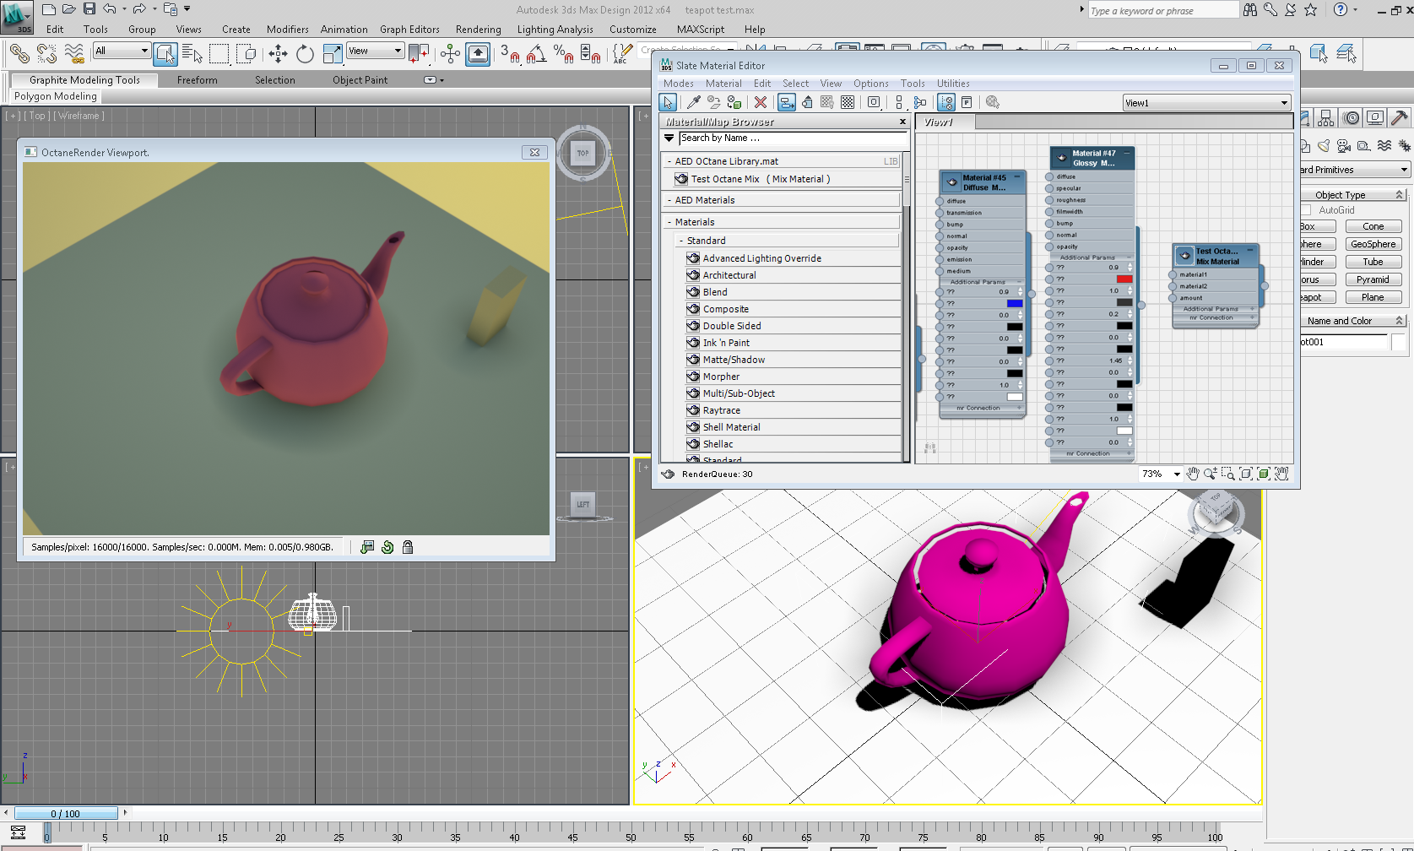Open the 3ds Max application menu logo
This screenshot has width=1414, height=851.
[17, 17]
